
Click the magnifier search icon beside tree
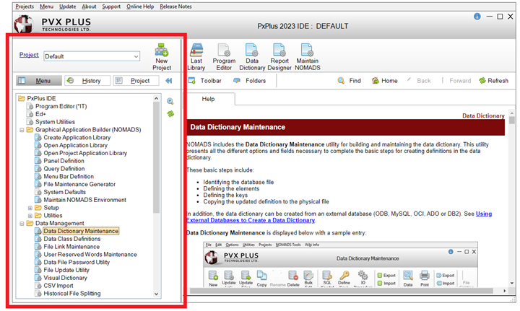(170, 102)
